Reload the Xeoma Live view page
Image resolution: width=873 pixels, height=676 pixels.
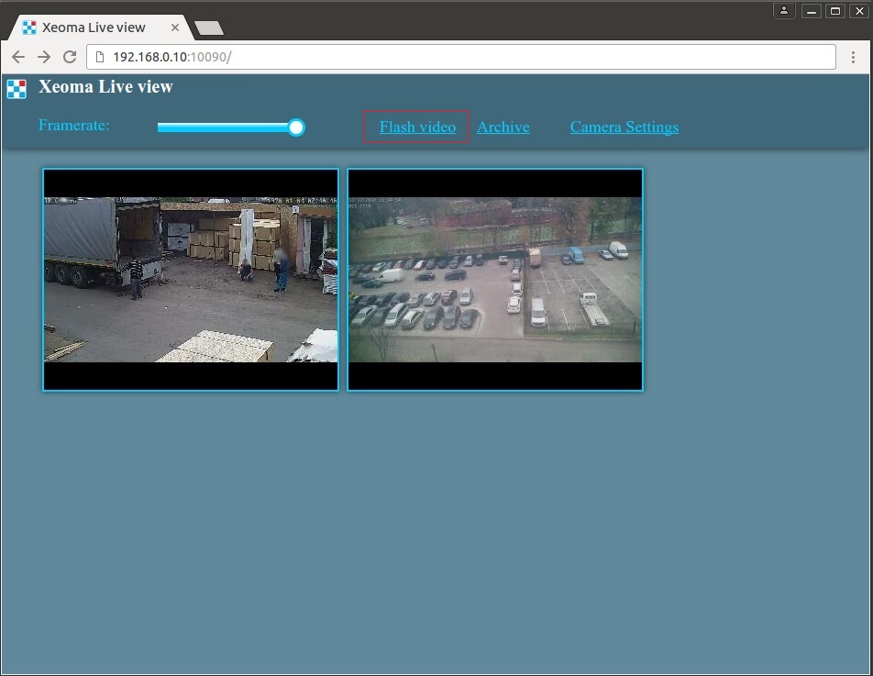(x=70, y=57)
